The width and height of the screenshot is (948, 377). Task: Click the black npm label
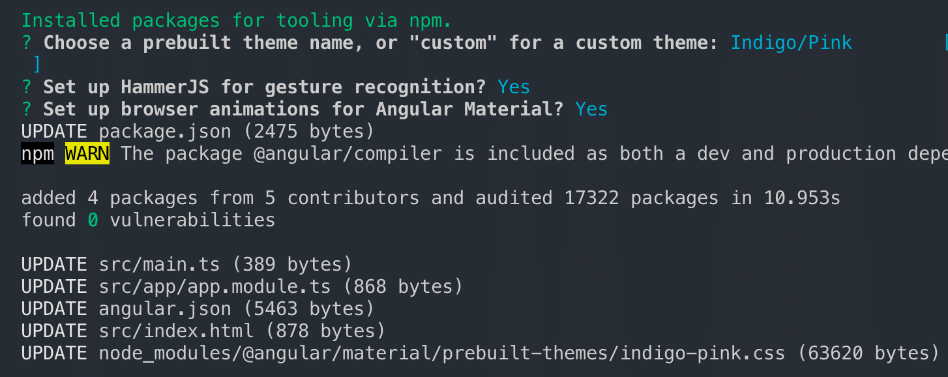tap(38, 154)
